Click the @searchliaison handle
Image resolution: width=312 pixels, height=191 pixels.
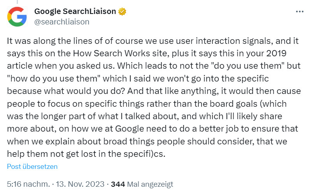point(62,21)
